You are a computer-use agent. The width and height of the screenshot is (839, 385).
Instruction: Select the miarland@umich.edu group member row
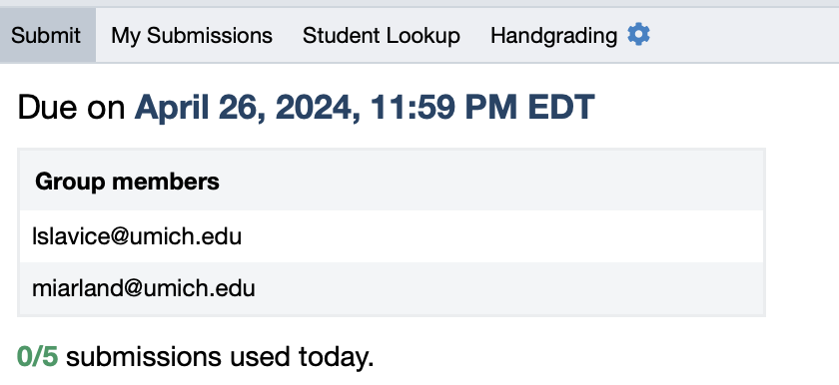392,288
